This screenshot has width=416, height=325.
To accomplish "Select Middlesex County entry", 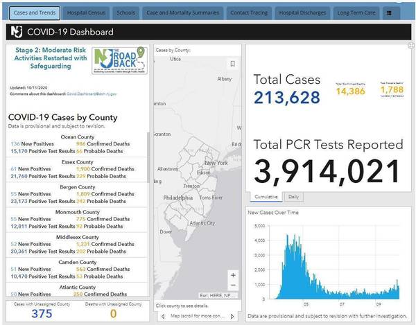I will pyautogui.click(x=76, y=245).
